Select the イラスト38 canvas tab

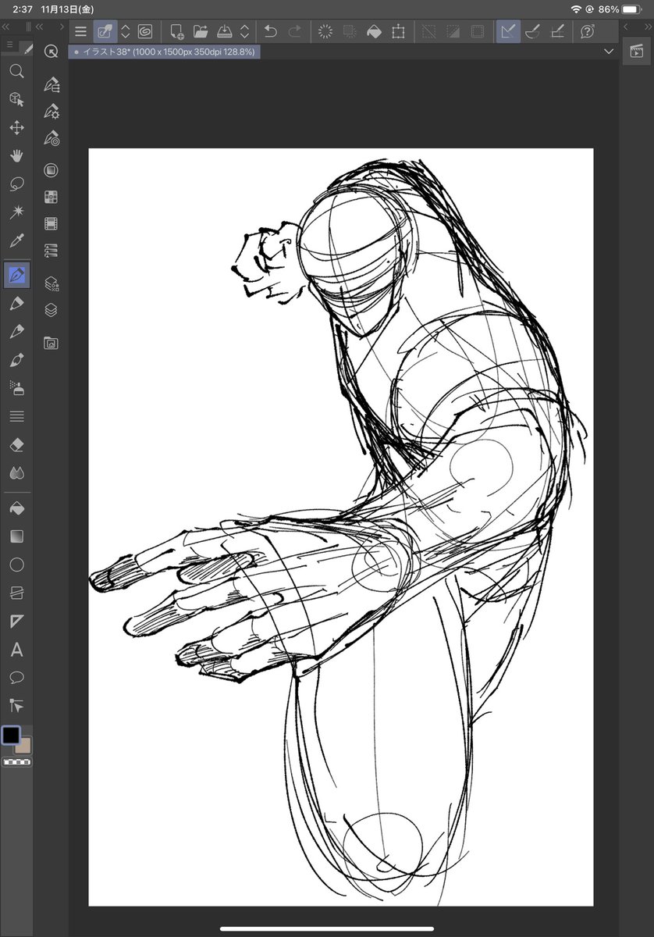coord(164,52)
